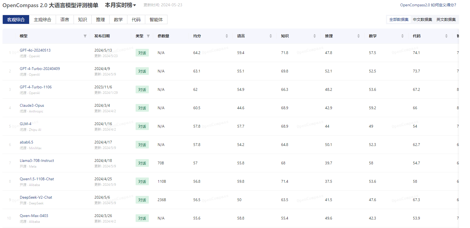Select the DeepSeek-V2-Chat model name

pyautogui.click(x=36, y=197)
